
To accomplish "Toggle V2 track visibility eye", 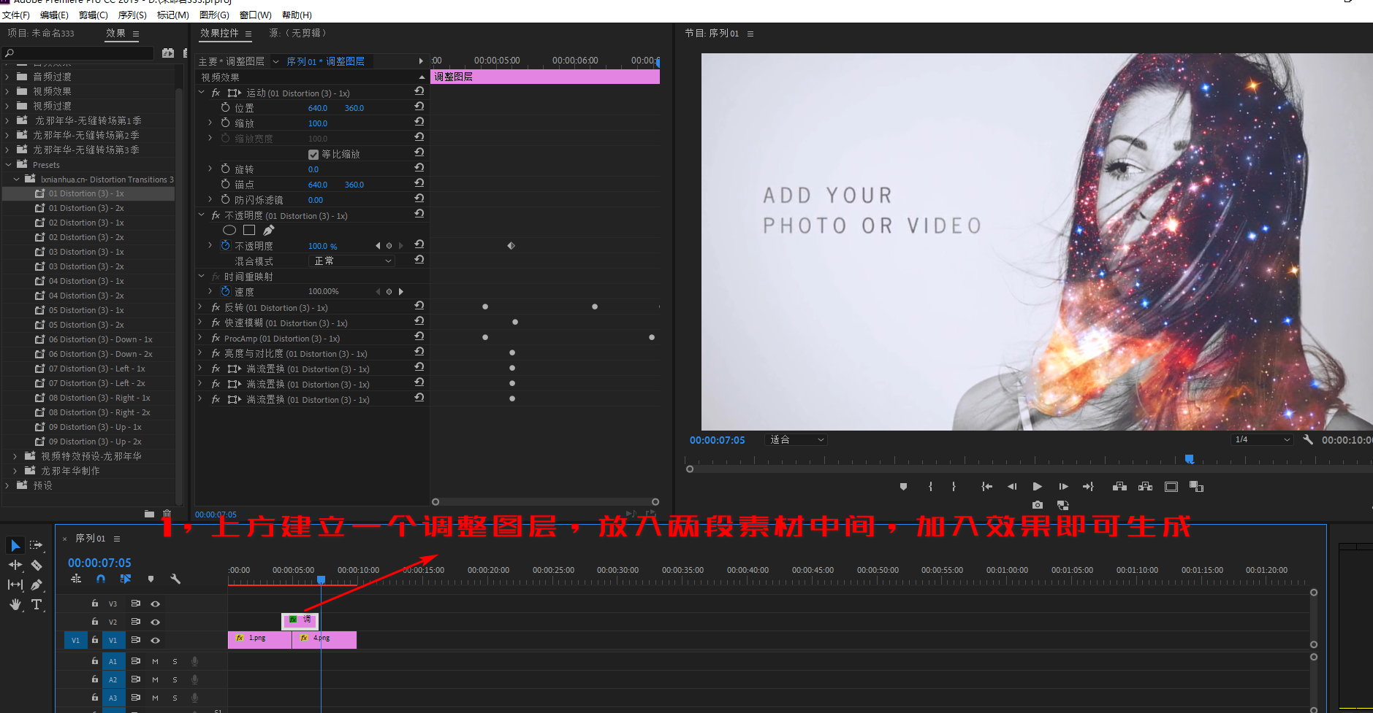I will 155,622.
